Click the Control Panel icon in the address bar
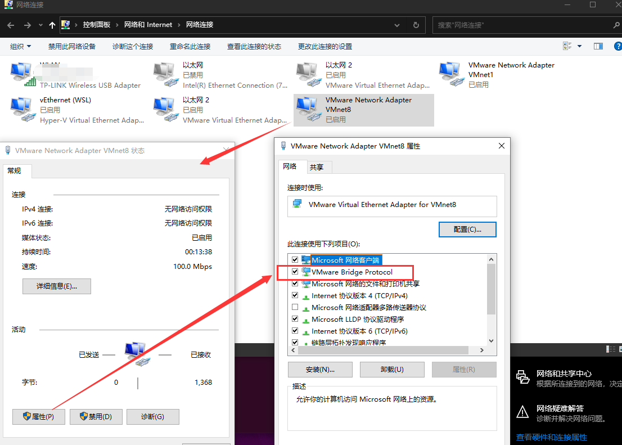This screenshot has width=622, height=445. coord(65,25)
